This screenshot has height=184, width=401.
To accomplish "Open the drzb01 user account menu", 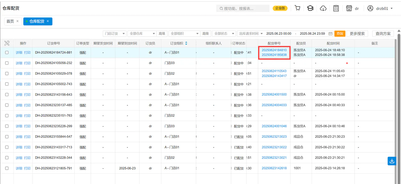I will click(x=380, y=8).
